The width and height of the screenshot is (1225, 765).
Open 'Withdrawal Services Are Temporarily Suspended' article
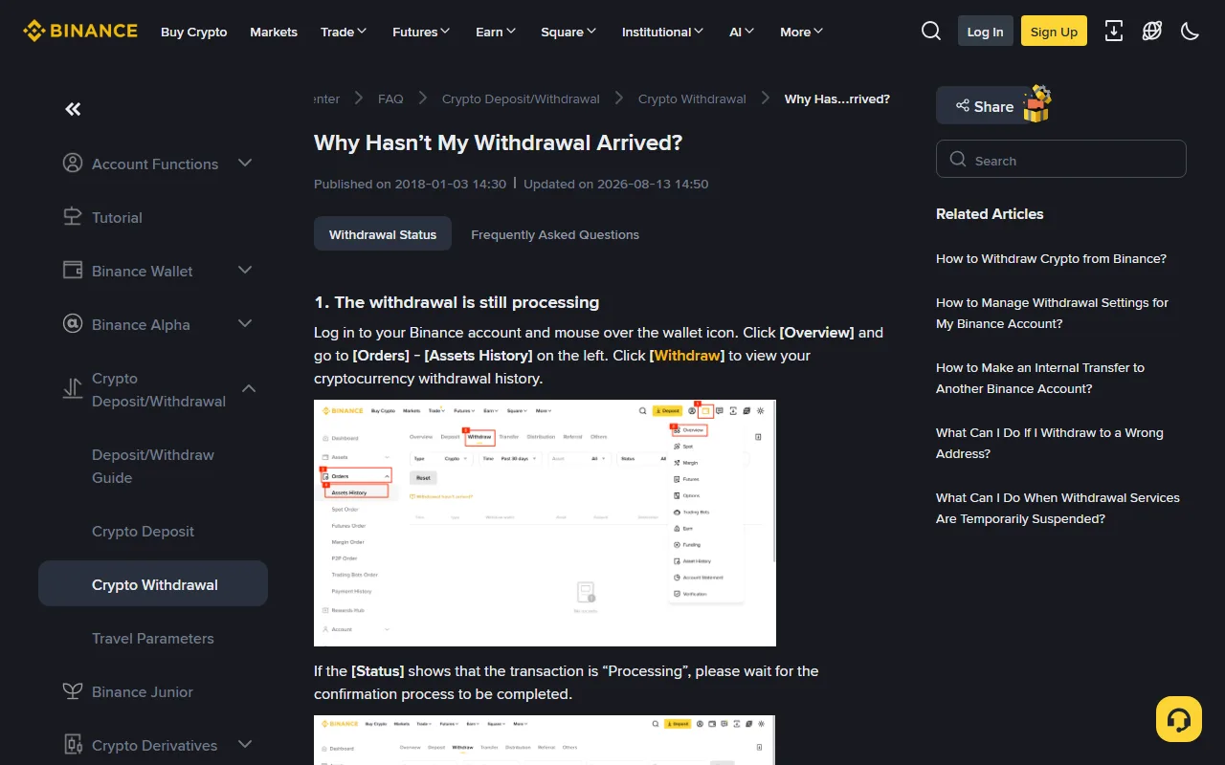click(x=1058, y=508)
